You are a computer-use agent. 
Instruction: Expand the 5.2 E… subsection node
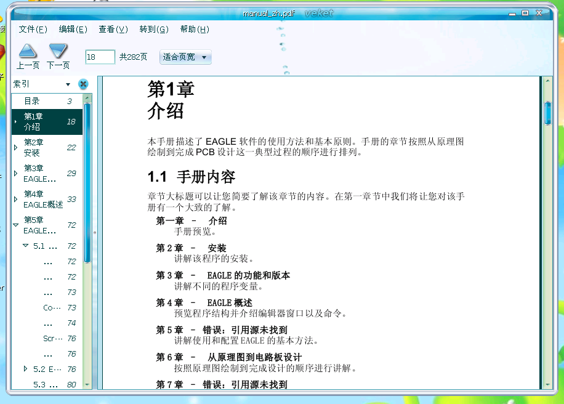click(25, 369)
